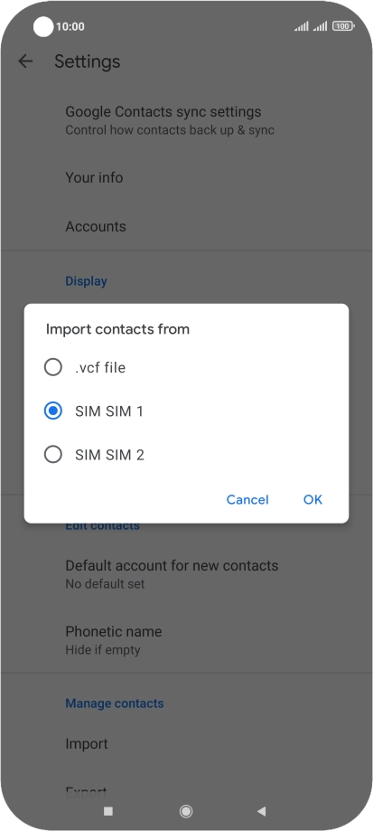Tap the square recent apps button
Screen dimensions: 373x831
108,811
